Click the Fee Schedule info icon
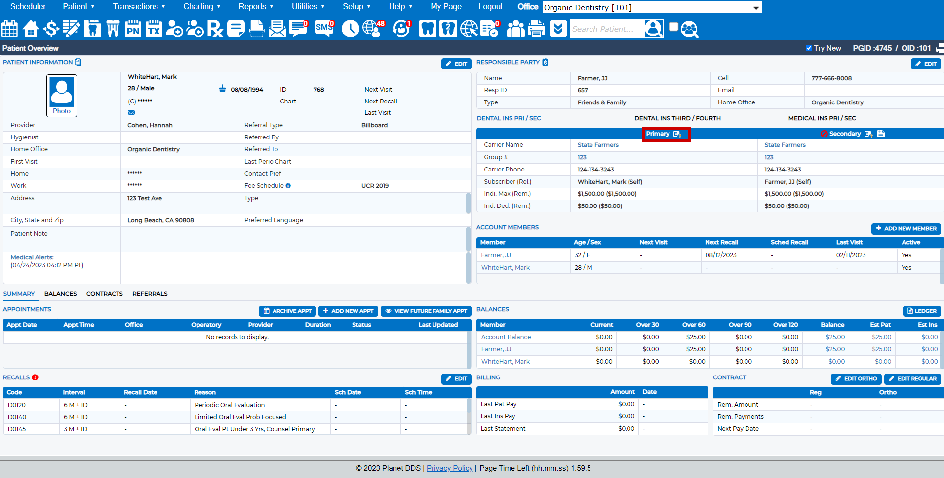 (288, 186)
